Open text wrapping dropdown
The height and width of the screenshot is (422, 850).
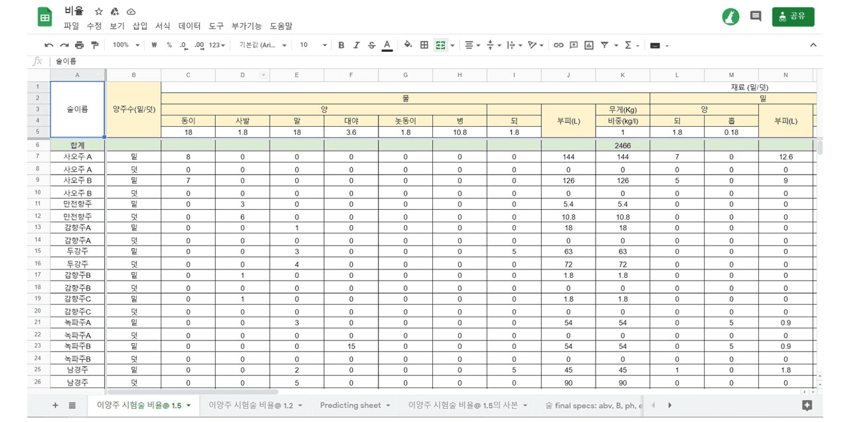(513, 45)
